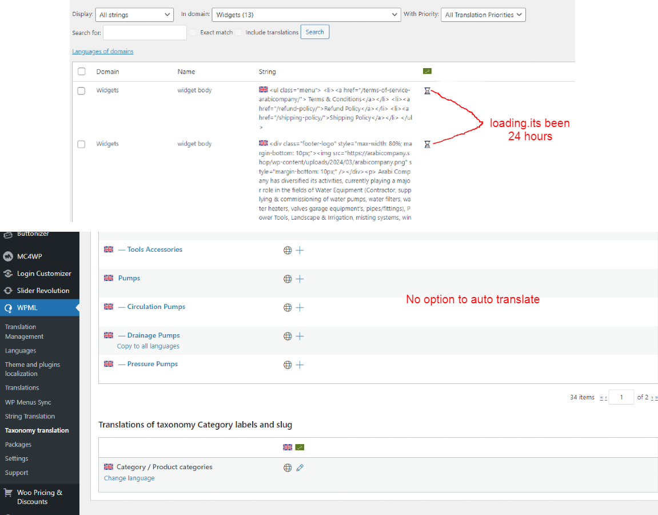The image size is (658, 515).
Task: Click the current page number field
Action: pyautogui.click(x=621, y=397)
